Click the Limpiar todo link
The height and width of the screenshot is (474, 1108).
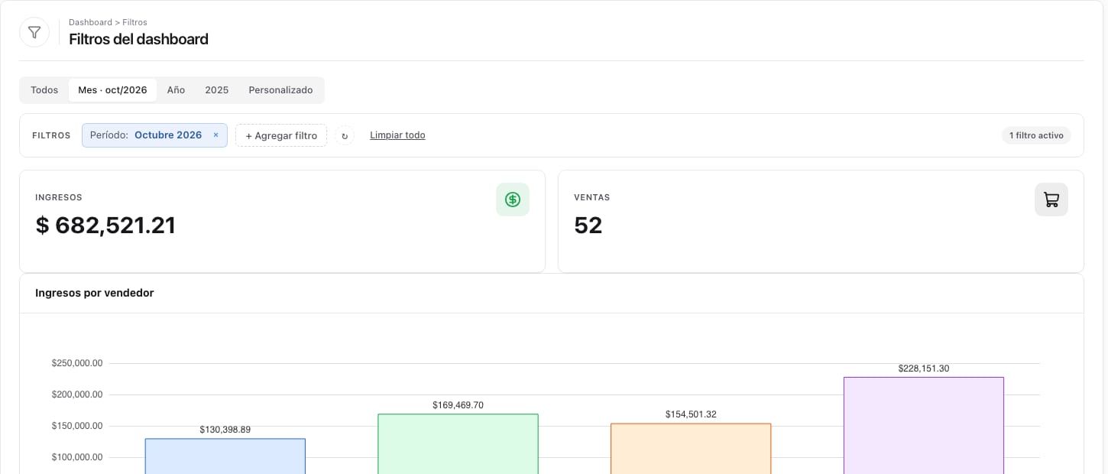coord(397,135)
